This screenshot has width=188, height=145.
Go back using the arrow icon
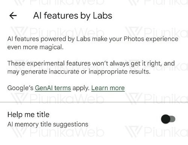point(13,16)
